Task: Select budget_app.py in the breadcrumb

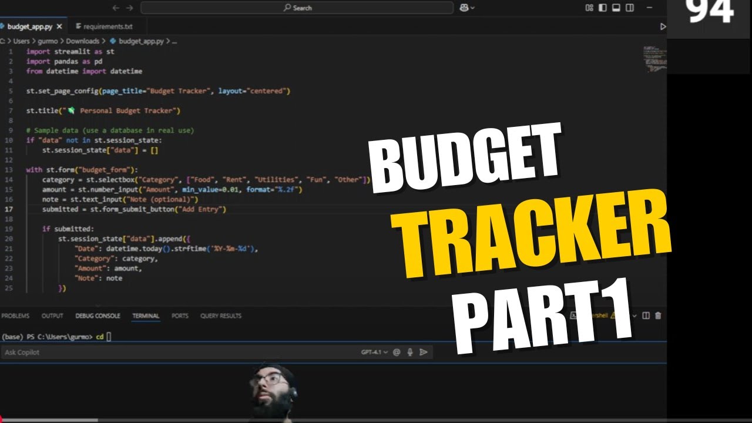Action: coord(140,41)
